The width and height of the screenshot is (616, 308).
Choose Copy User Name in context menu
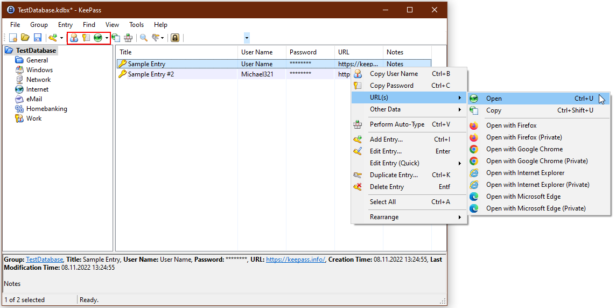pyautogui.click(x=409, y=73)
